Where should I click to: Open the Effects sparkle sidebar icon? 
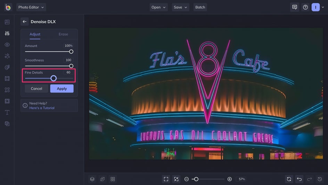pyautogui.click(x=7, y=56)
